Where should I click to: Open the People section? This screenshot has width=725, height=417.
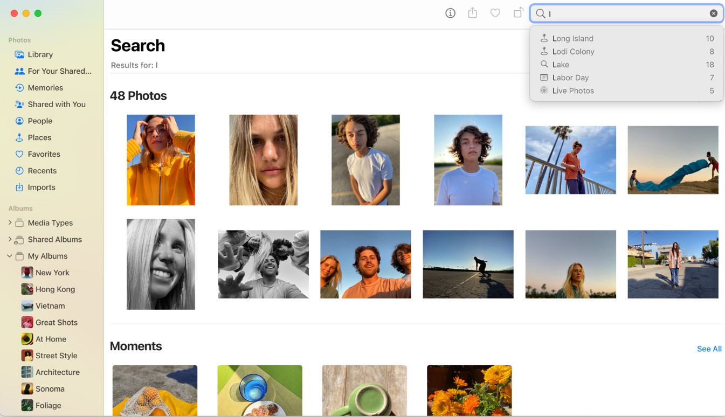[x=40, y=121]
